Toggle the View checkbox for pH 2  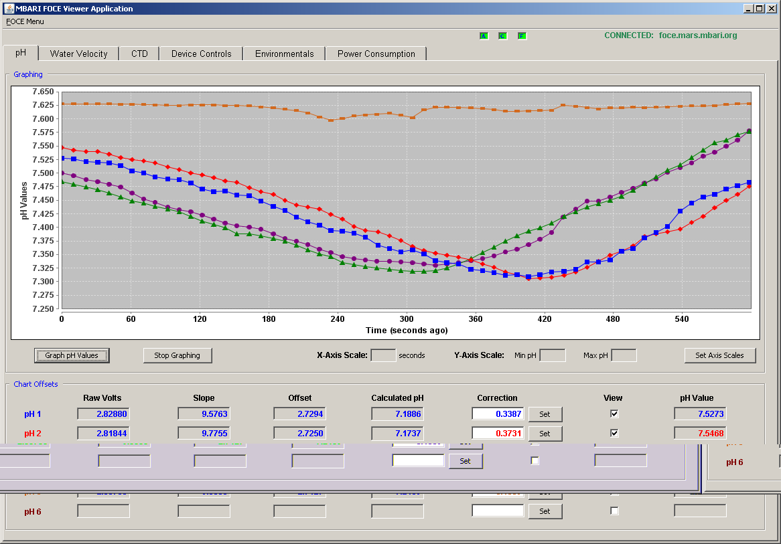tap(614, 433)
